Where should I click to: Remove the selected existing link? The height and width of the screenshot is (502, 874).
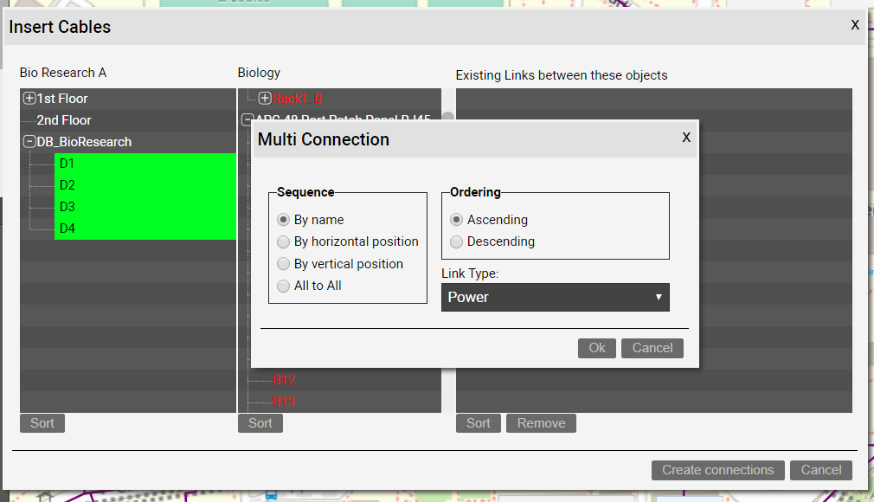(541, 423)
